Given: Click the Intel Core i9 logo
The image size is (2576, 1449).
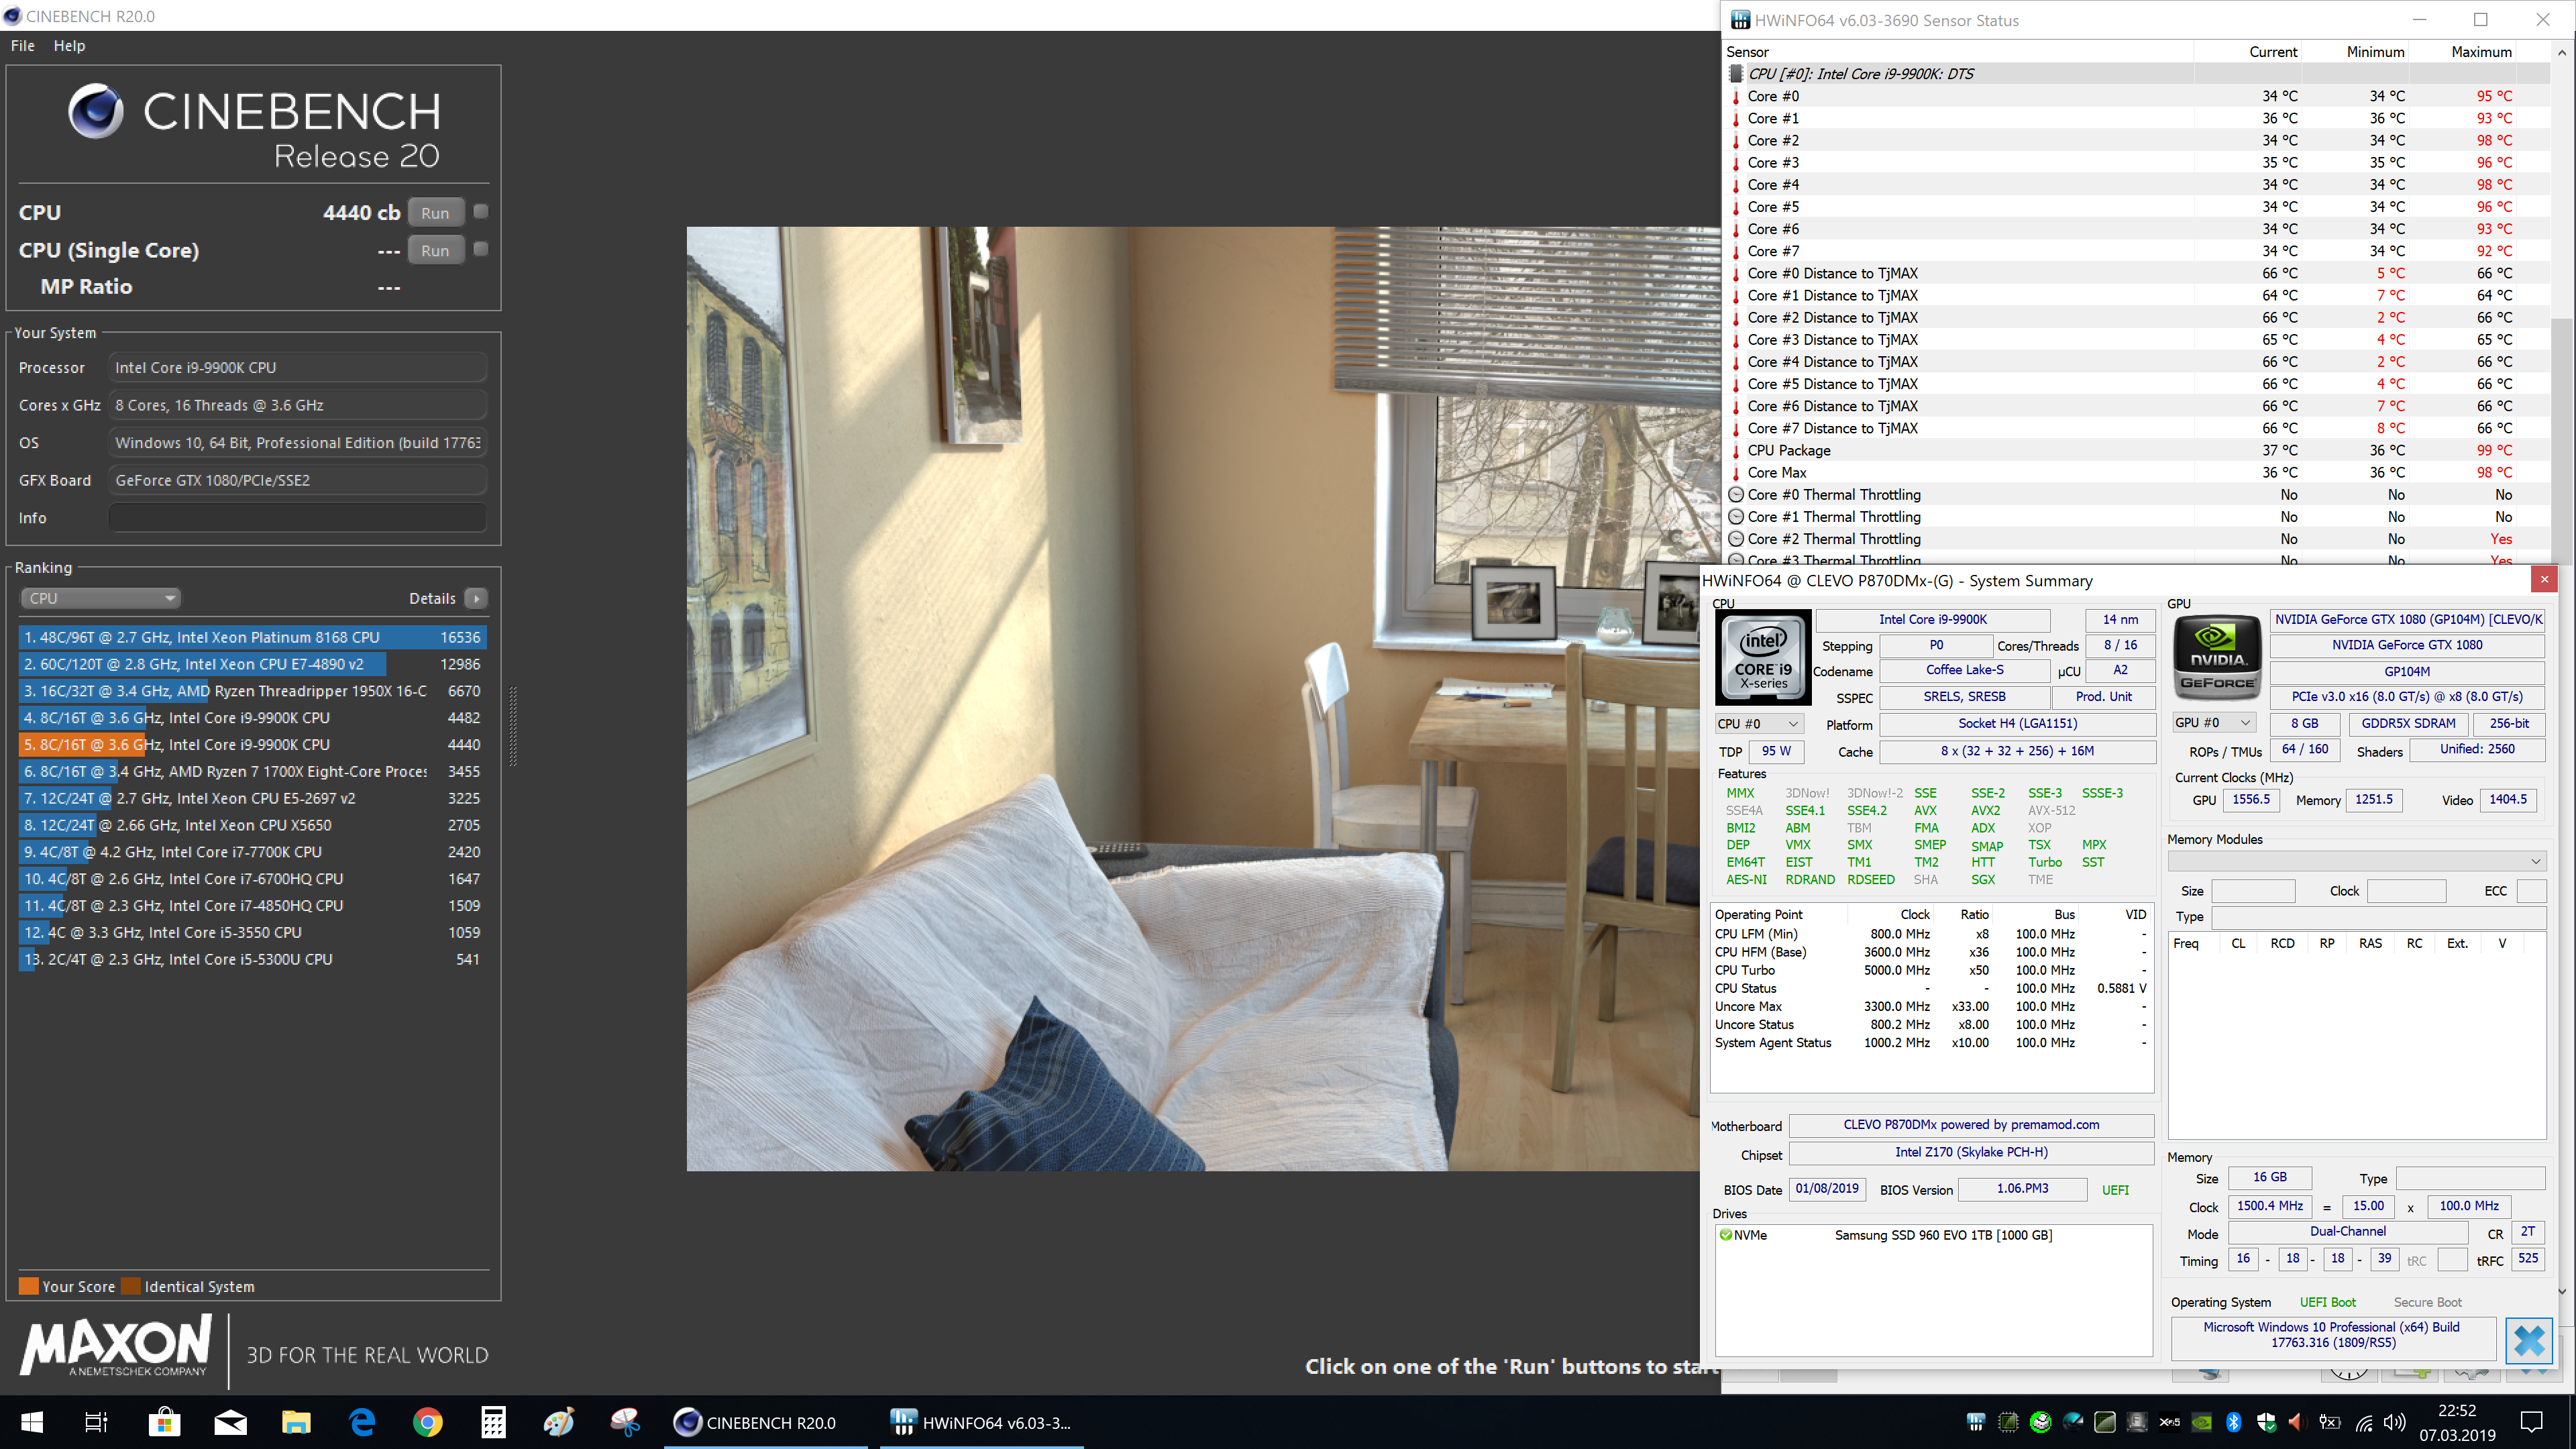Looking at the screenshot, I should click(x=1763, y=657).
